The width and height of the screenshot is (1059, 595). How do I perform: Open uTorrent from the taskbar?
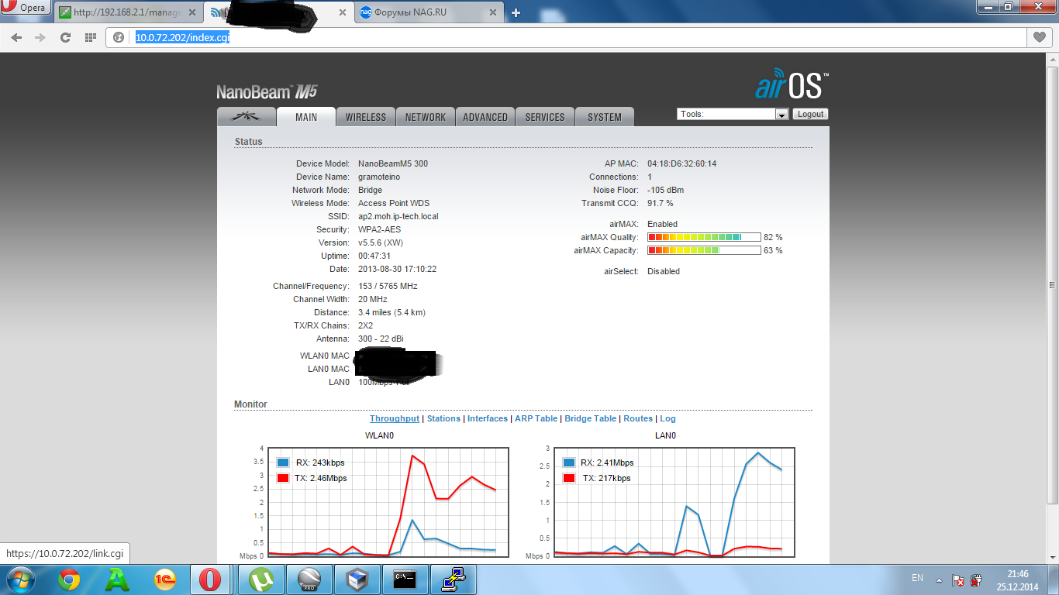click(x=262, y=580)
